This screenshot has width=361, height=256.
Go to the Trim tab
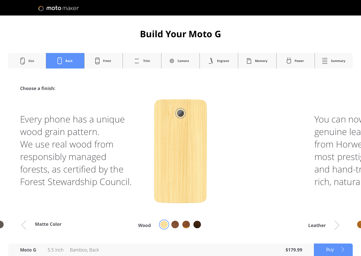coord(142,61)
